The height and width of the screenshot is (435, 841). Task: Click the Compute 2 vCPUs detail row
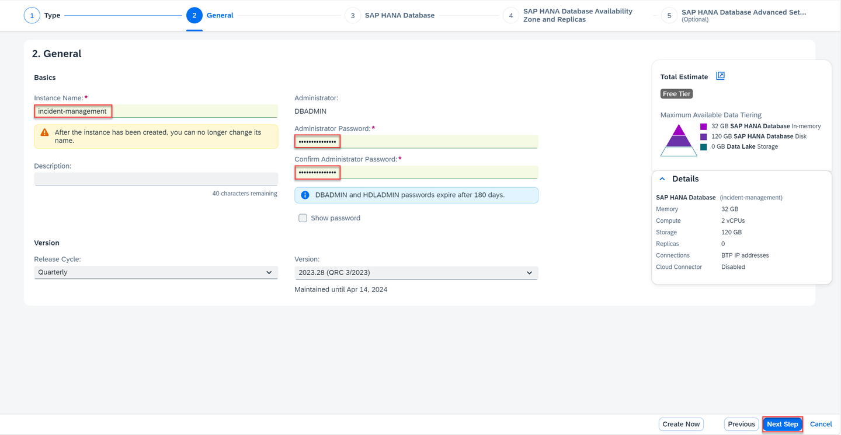coord(700,220)
